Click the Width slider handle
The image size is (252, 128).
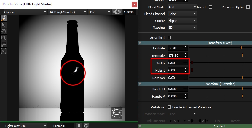[x=192, y=63]
